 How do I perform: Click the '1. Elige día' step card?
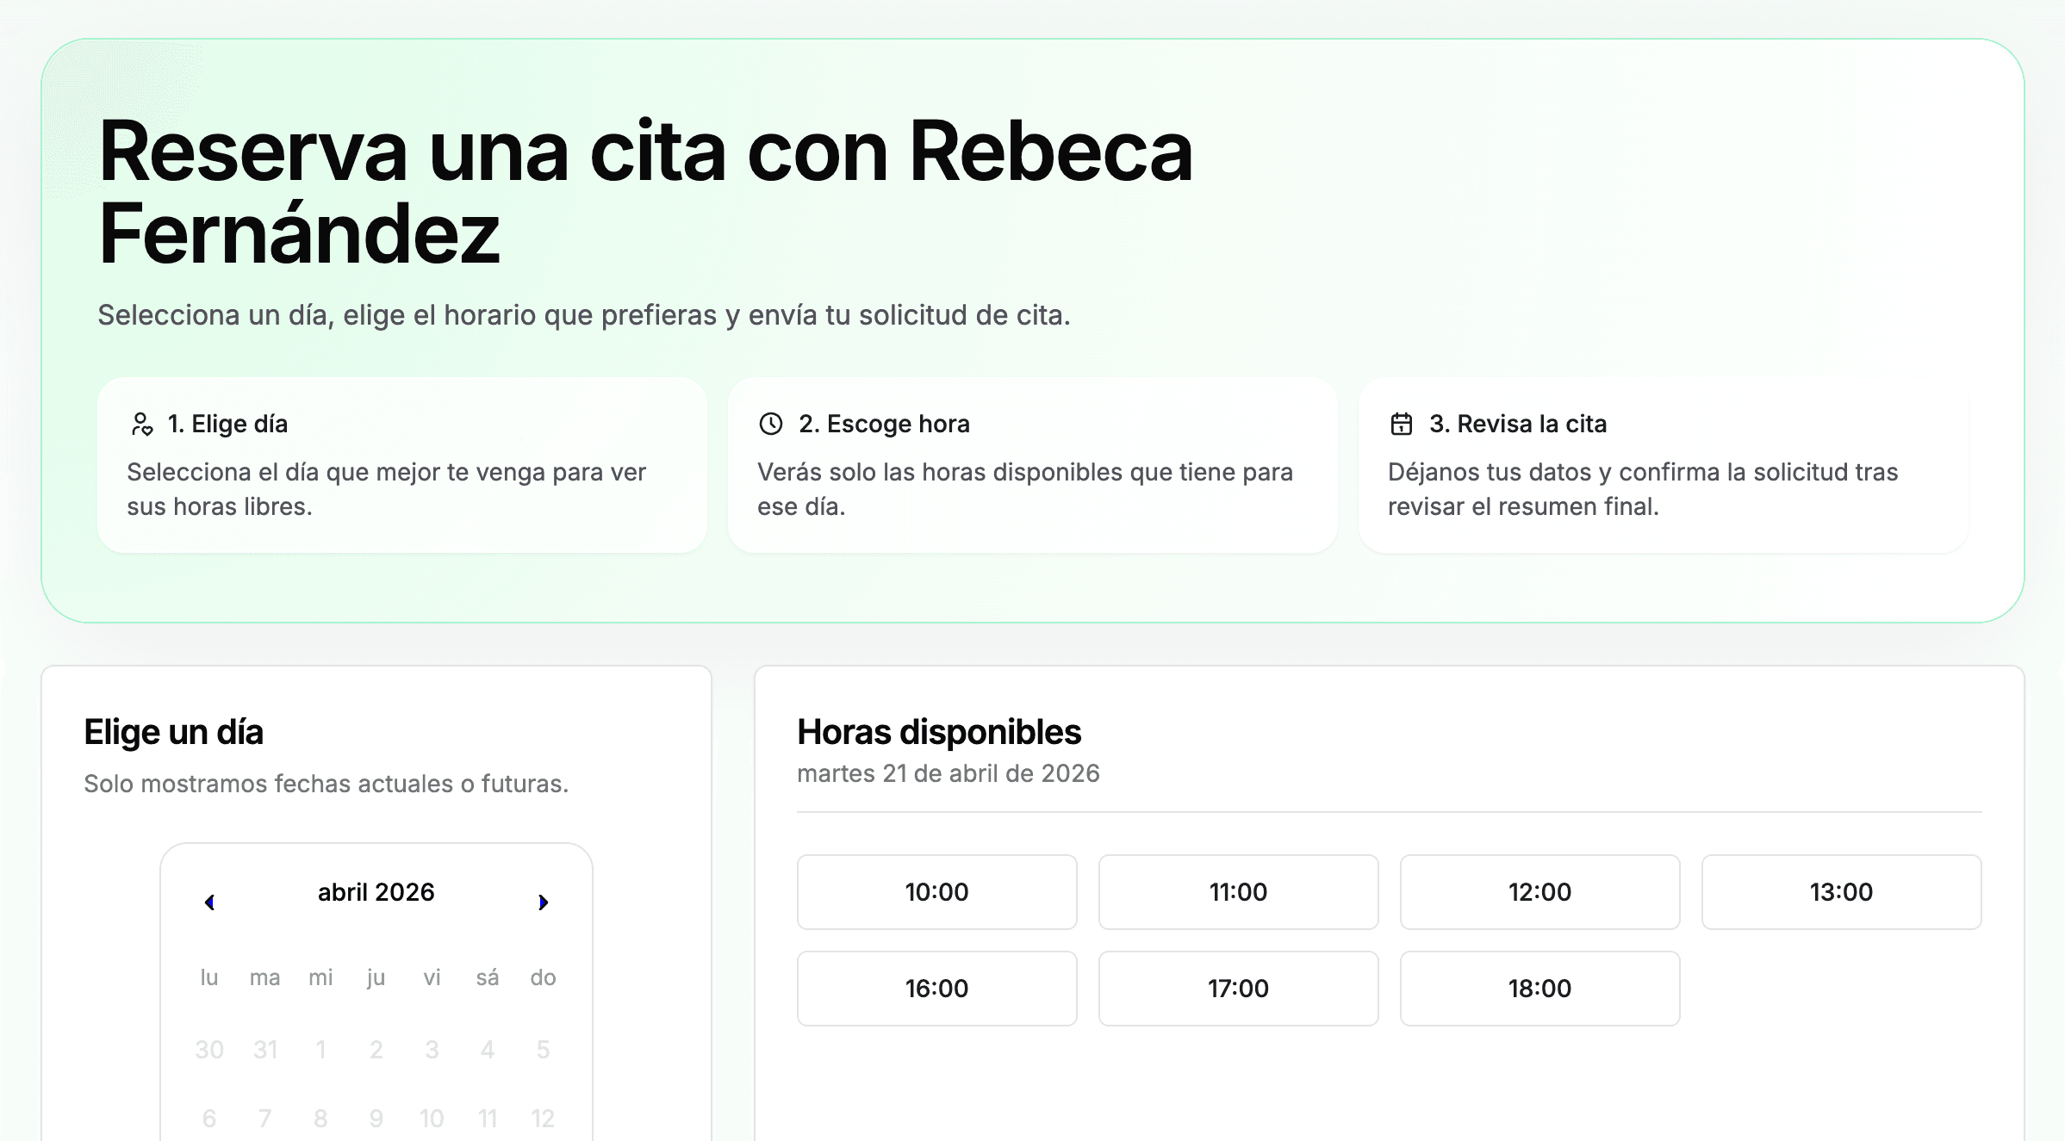(401, 465)
